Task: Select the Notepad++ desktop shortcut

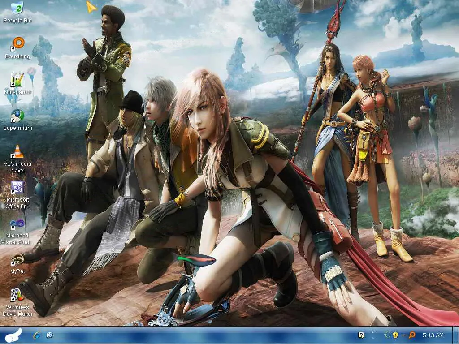Action: click(17, 84)
